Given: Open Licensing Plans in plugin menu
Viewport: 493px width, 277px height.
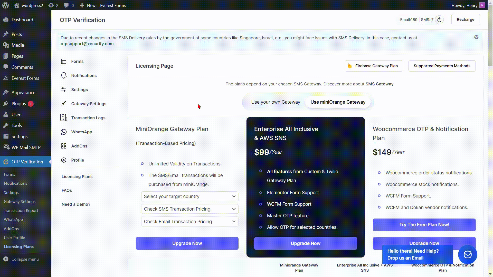Looking at the screenshot, I should (x=77, y=176).
